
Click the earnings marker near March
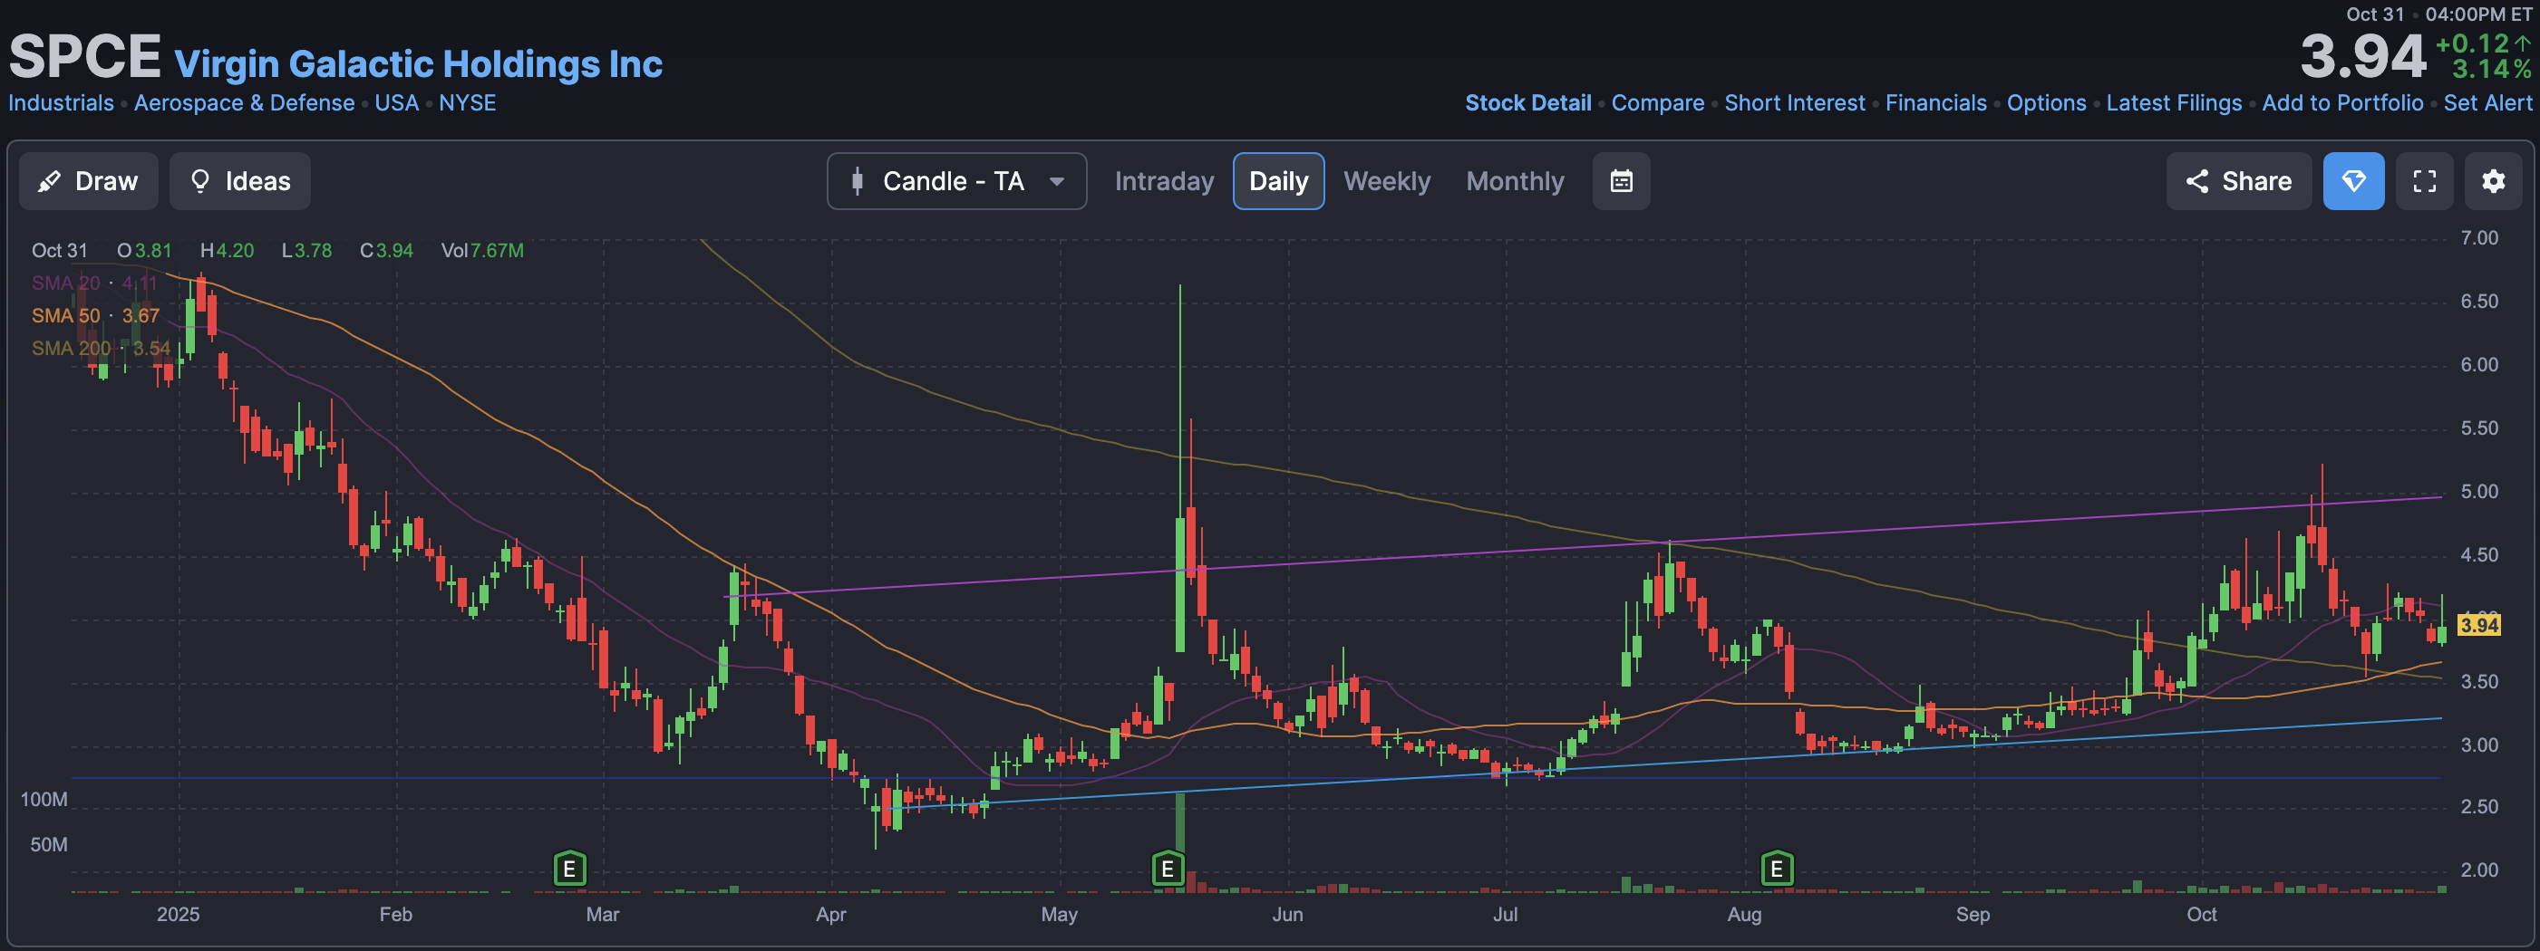pyautogui.click(x=570, y=869)
